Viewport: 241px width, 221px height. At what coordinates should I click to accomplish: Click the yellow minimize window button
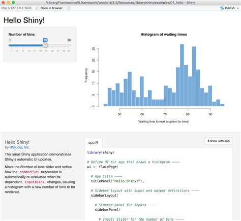point(8,3)
